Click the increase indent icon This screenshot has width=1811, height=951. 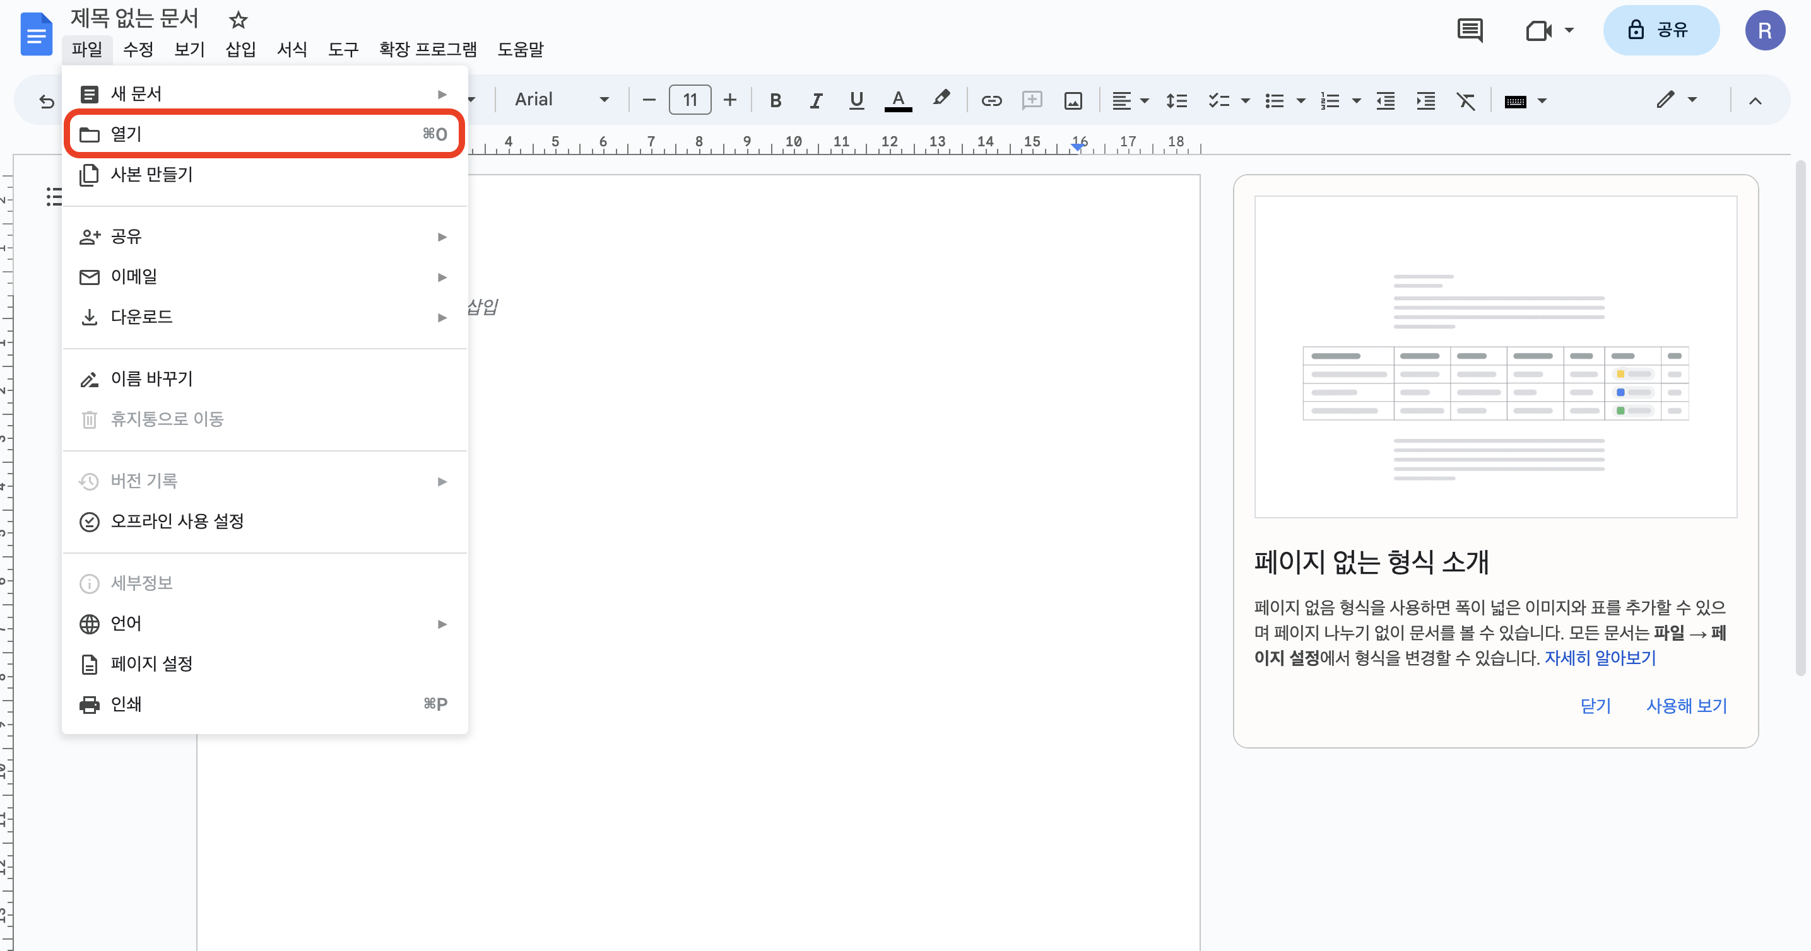coord(1425,101)
